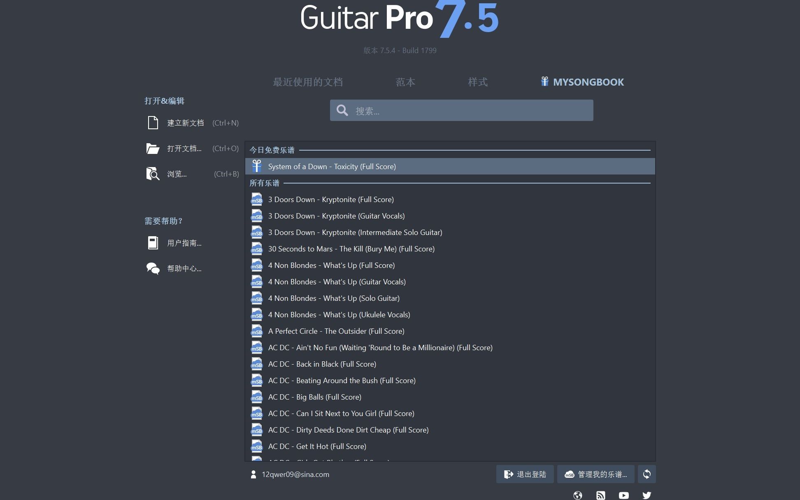Viewport: 800px width, 500px height.
Task: Select AC DC - Dirty Deeds Done Dirt Cheap
Action: click(x=450, y=430)
